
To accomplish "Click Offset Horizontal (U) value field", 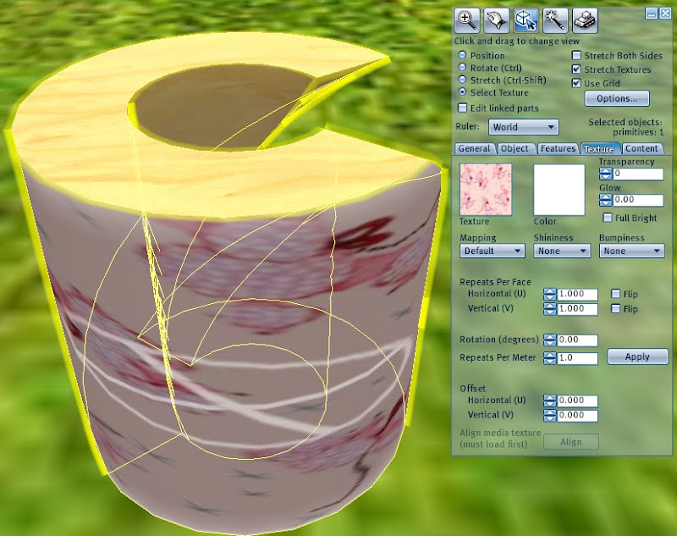I will [x=577, y=401].
